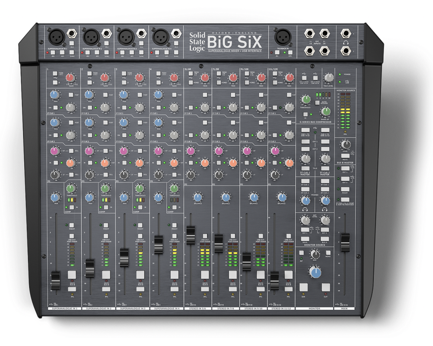Click the pink HF EQ knob on channel 1

[x=55, y=151]
